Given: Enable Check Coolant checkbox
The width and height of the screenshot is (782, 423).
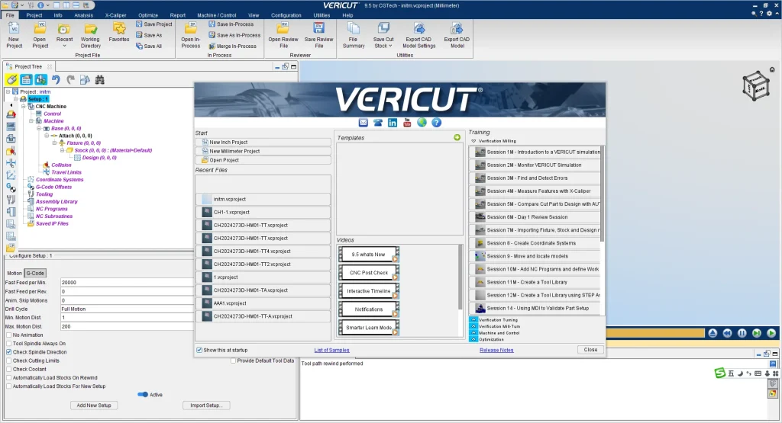Looking at the screenshot, I should (9, 369).
